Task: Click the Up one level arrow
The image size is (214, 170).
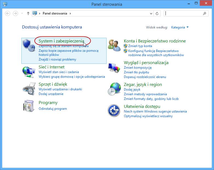Action: click(28, 13)
